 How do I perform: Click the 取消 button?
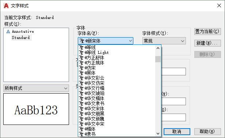point(177,131)
